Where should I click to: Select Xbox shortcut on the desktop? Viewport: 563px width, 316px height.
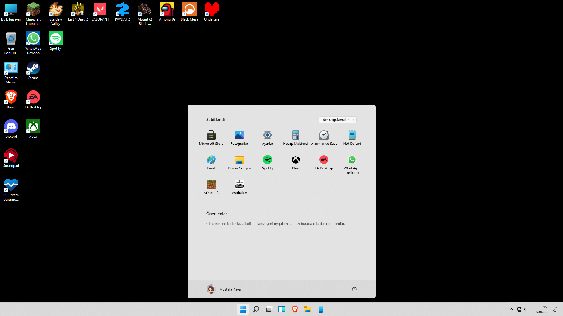[x=33, y=129]
